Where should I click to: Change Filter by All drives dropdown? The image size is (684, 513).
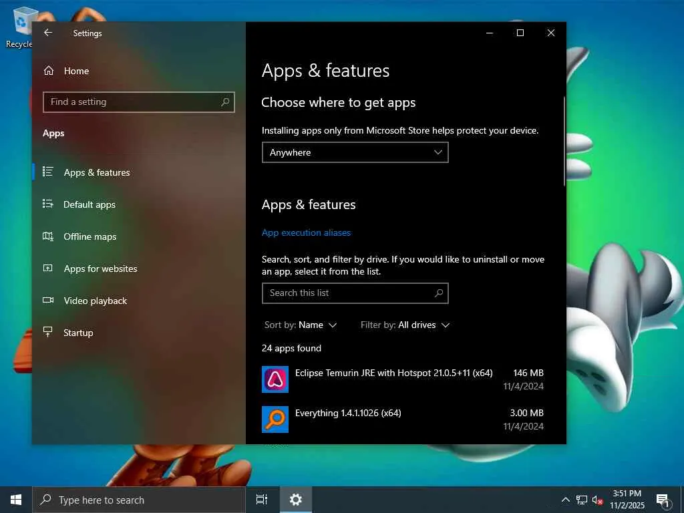[x=405, y=325]
